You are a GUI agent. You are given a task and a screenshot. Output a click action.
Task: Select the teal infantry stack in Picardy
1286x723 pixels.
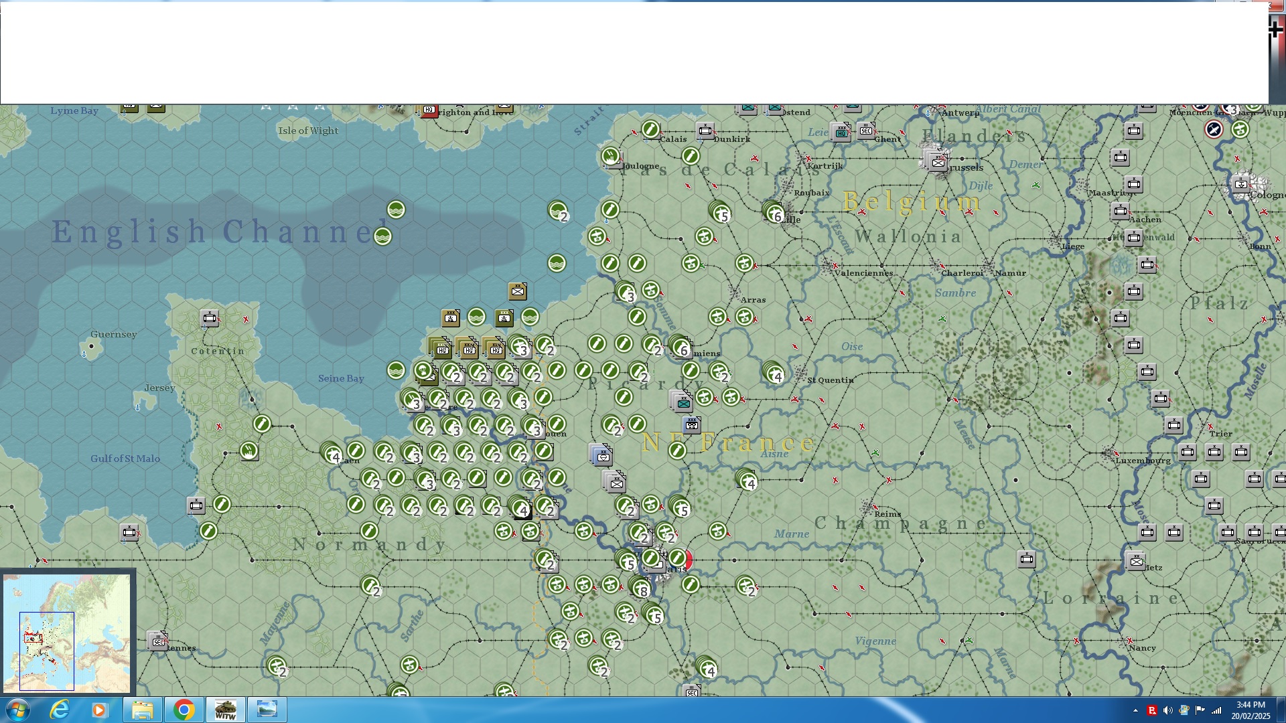pyautogui.click(x=681, y=402)
